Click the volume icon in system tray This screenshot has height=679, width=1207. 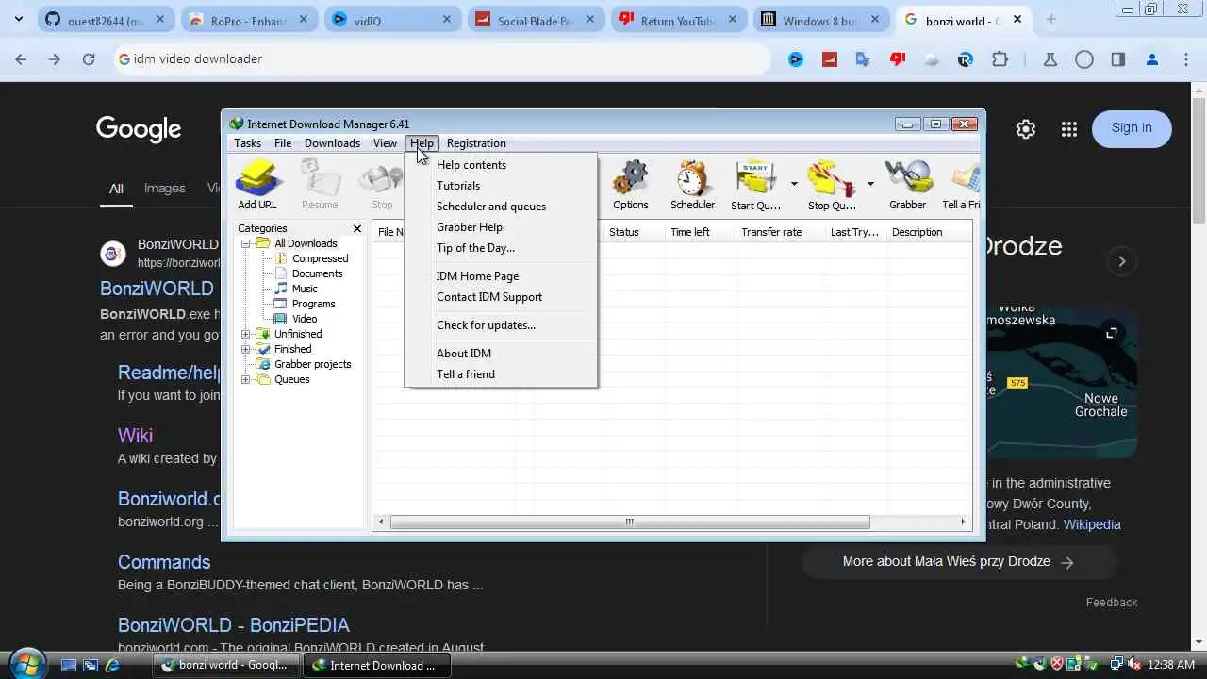point(1135,665)
